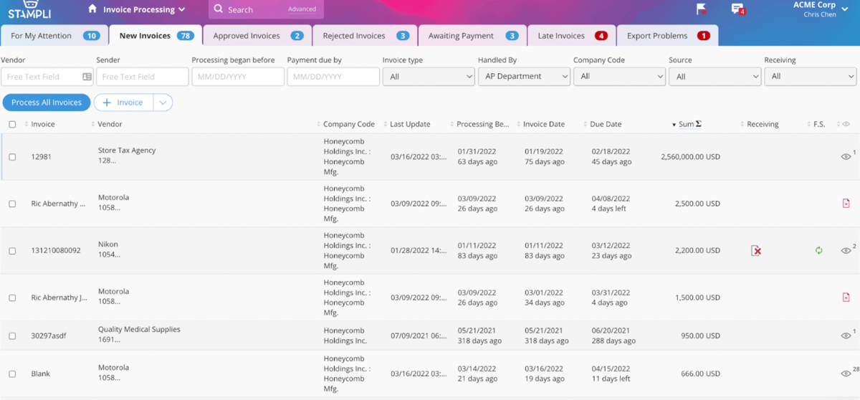Go to the Awaiting Payment tab
The image size is (860, 400).
pos(473,36)
